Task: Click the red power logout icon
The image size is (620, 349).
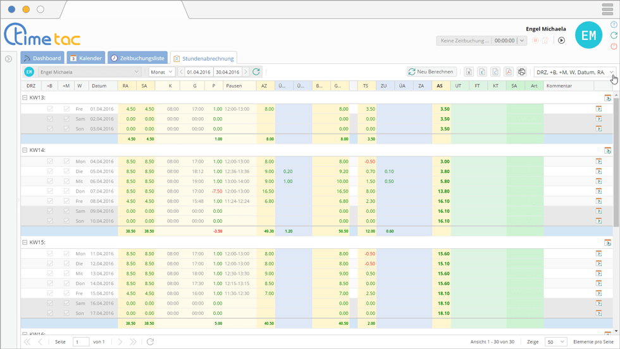Action: point(614,46)
